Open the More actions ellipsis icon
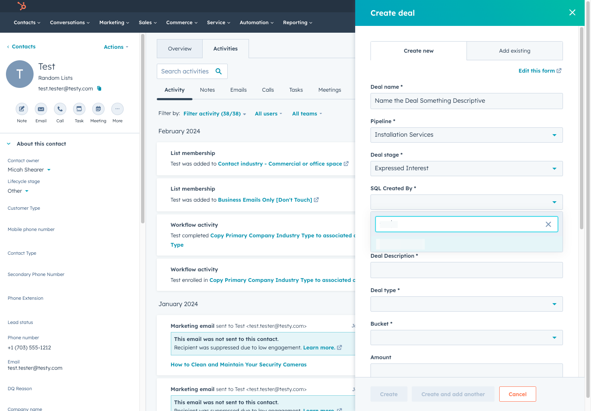The width and height of the screenshot is (591, 411). click(x=117, y=109)
